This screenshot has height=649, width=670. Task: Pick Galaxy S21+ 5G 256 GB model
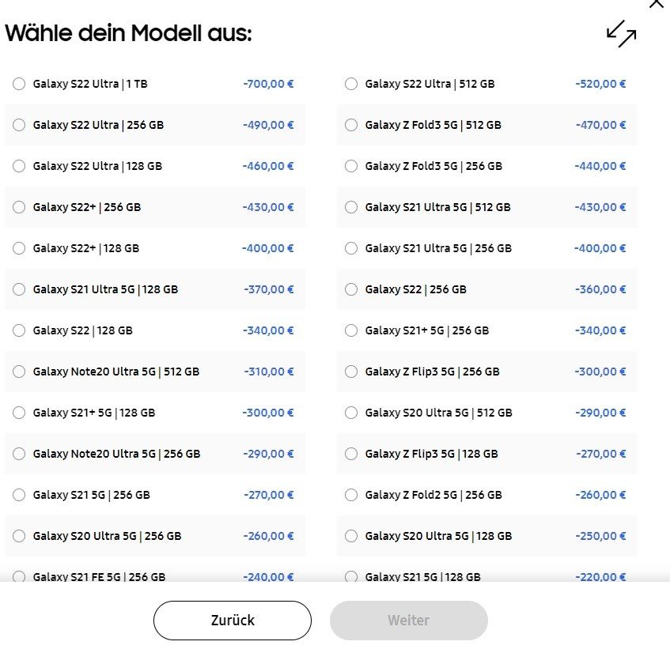tap(351, 330)
